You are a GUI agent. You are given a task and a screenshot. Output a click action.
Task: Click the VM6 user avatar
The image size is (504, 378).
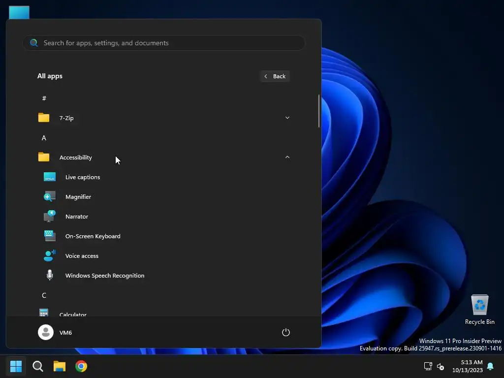(46, 332)
